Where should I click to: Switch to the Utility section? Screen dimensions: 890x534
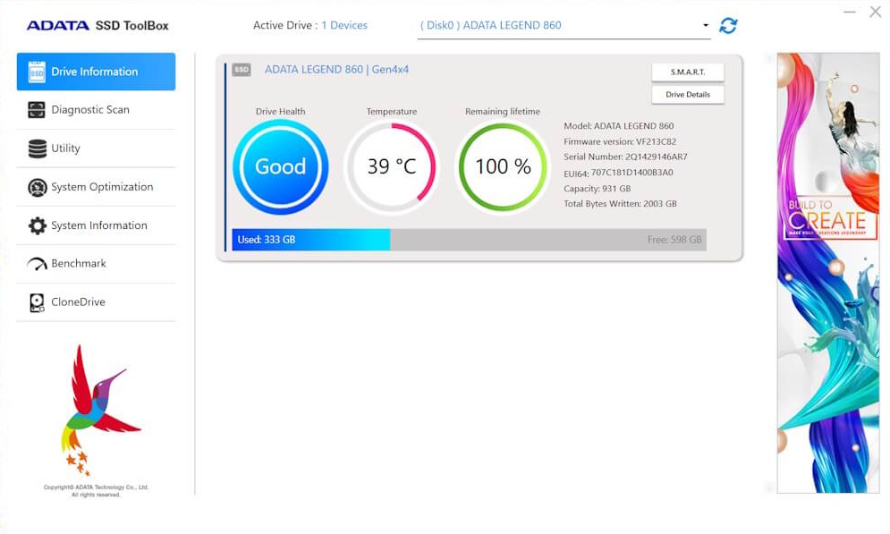pyautogui.click(x=96, y=148)
